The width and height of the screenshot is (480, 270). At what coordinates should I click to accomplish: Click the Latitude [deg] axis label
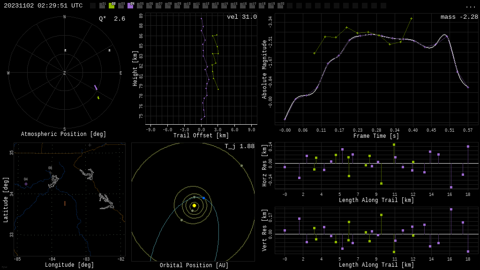[6, 200]
